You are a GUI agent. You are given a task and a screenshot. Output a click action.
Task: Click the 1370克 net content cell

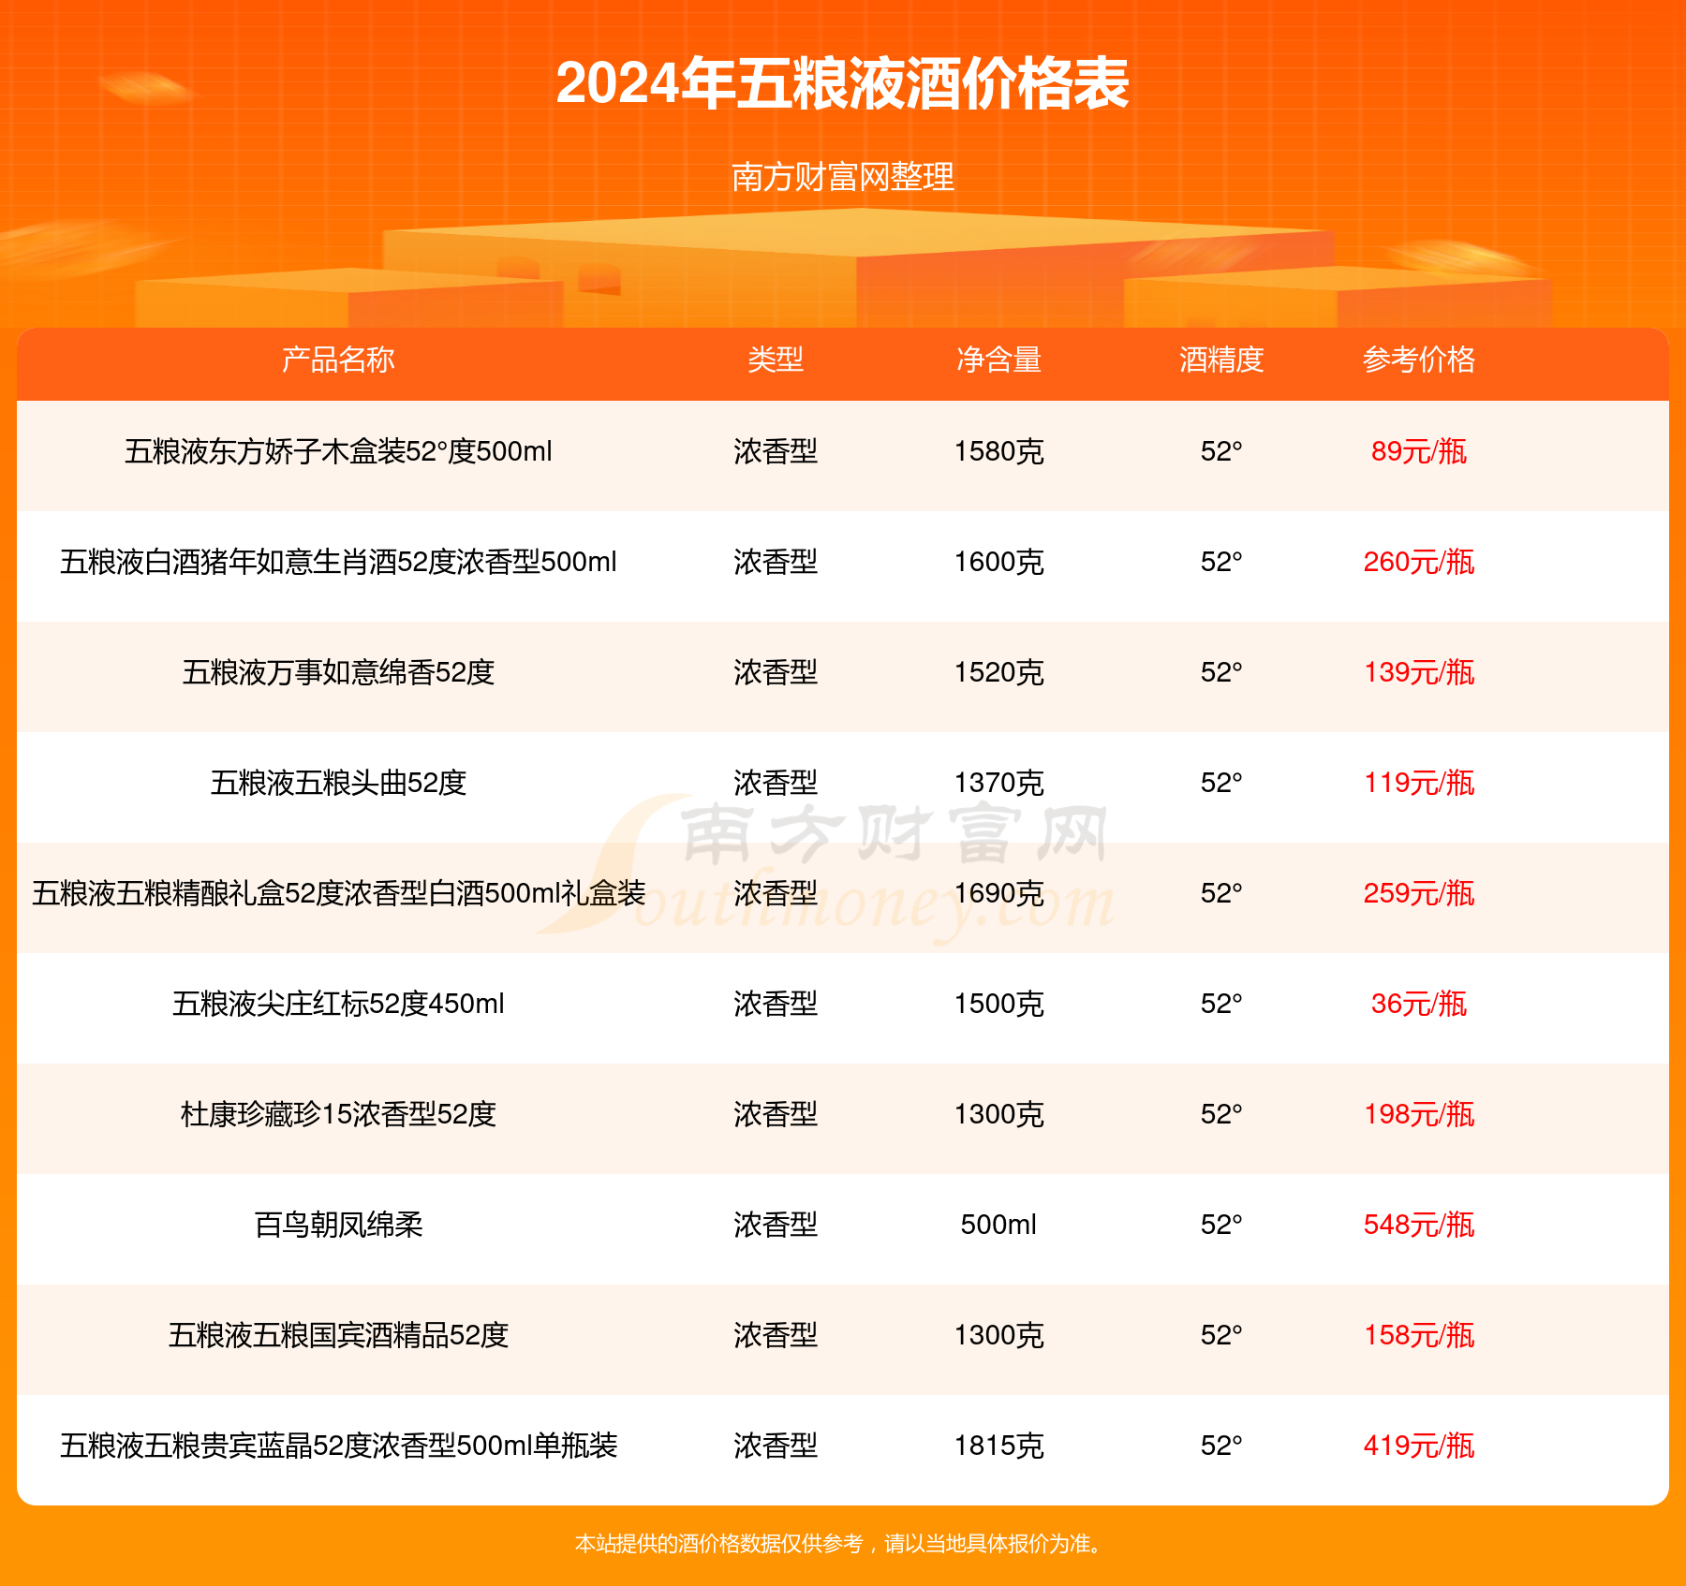[x=998, y=783]
